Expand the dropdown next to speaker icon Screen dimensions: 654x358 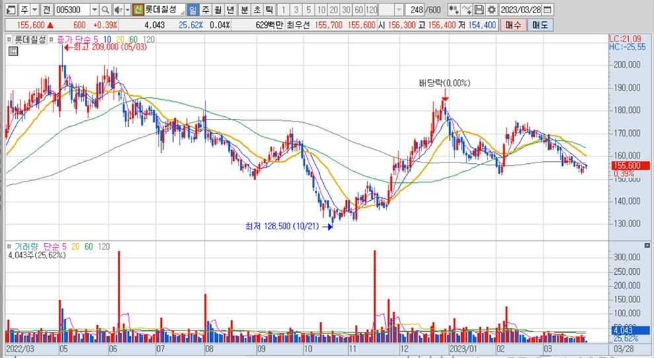(x=127, y=10)
